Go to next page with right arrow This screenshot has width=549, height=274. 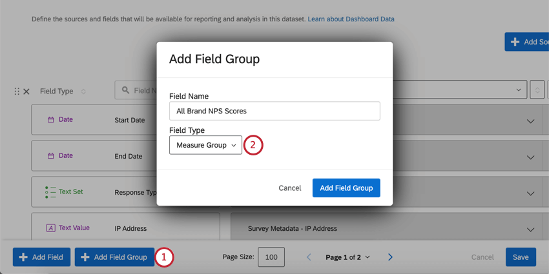pyautogui.click(x=390, y=257)
